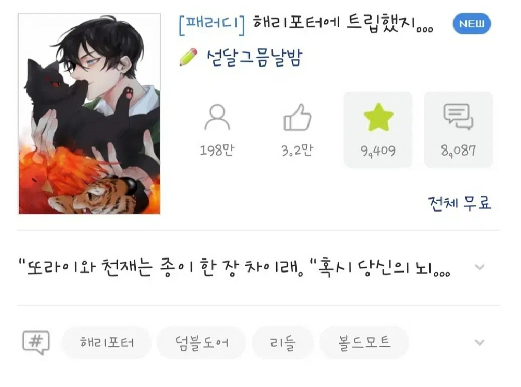Click the reader count person icon
The width and height of the screenshot is (521, 387).
coord(217,117)
